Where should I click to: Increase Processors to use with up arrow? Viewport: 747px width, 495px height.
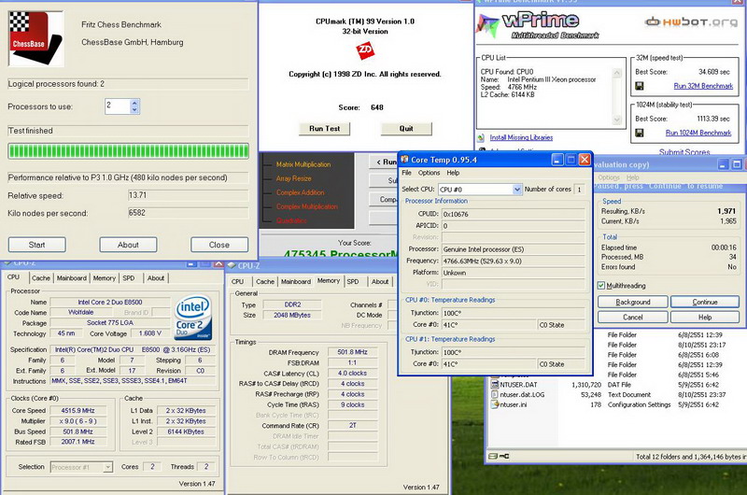(134, 103)
